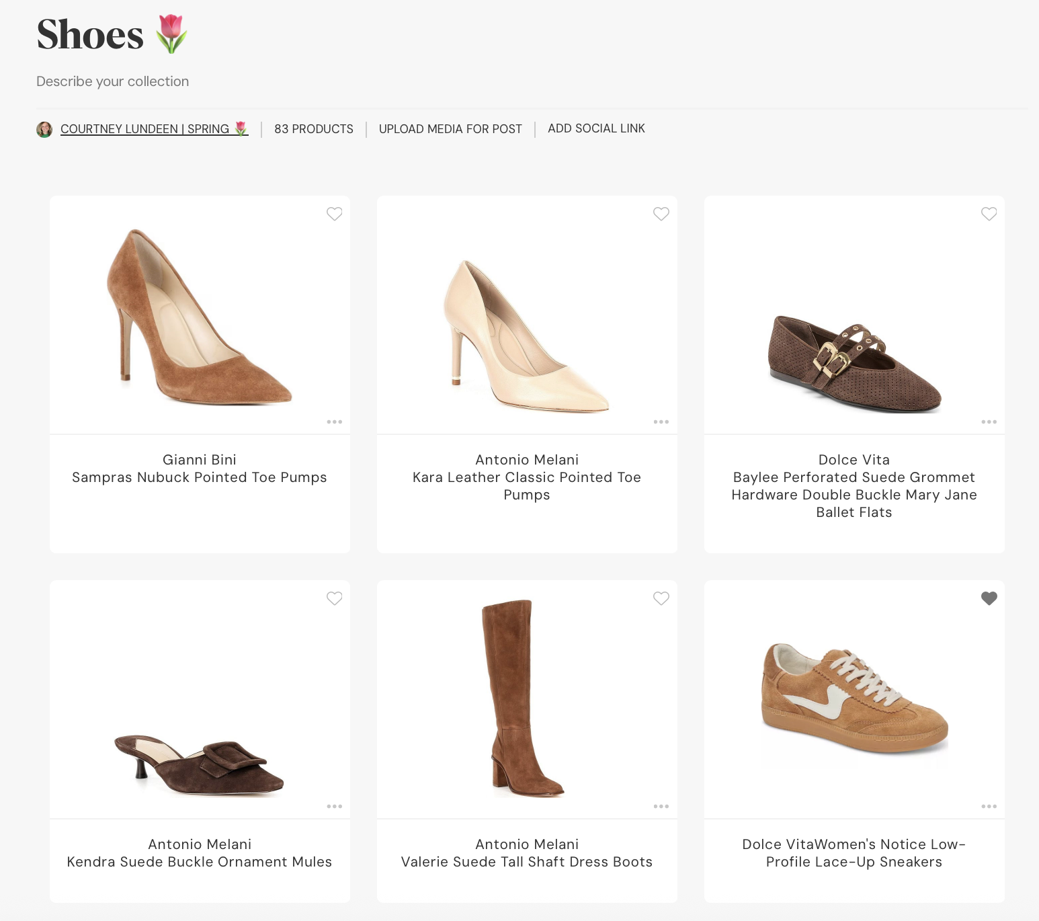
Task: Open more options for Sampras Nubuck pumps
Action: (334, 422)
